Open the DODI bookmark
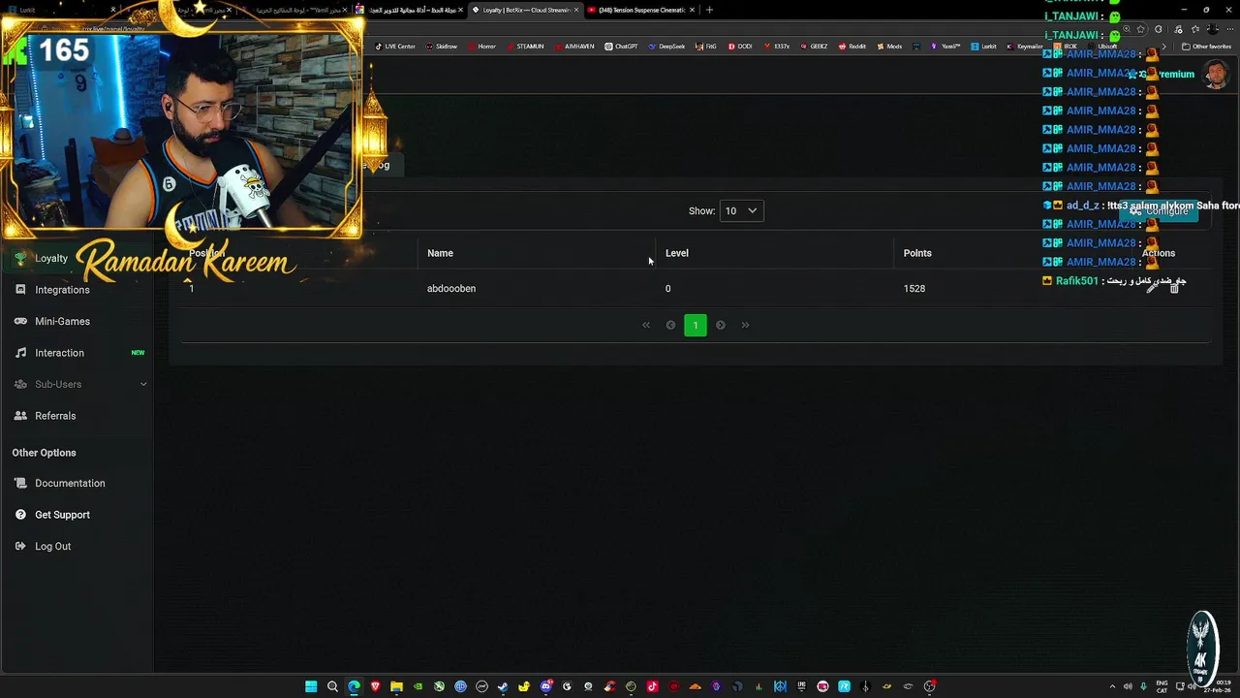Image resolution: width=1240 pixels, height=698 pixels. coord(739,47)
